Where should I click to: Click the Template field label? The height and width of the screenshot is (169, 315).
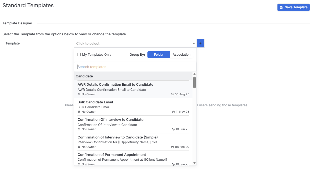(x=13, y=43)
